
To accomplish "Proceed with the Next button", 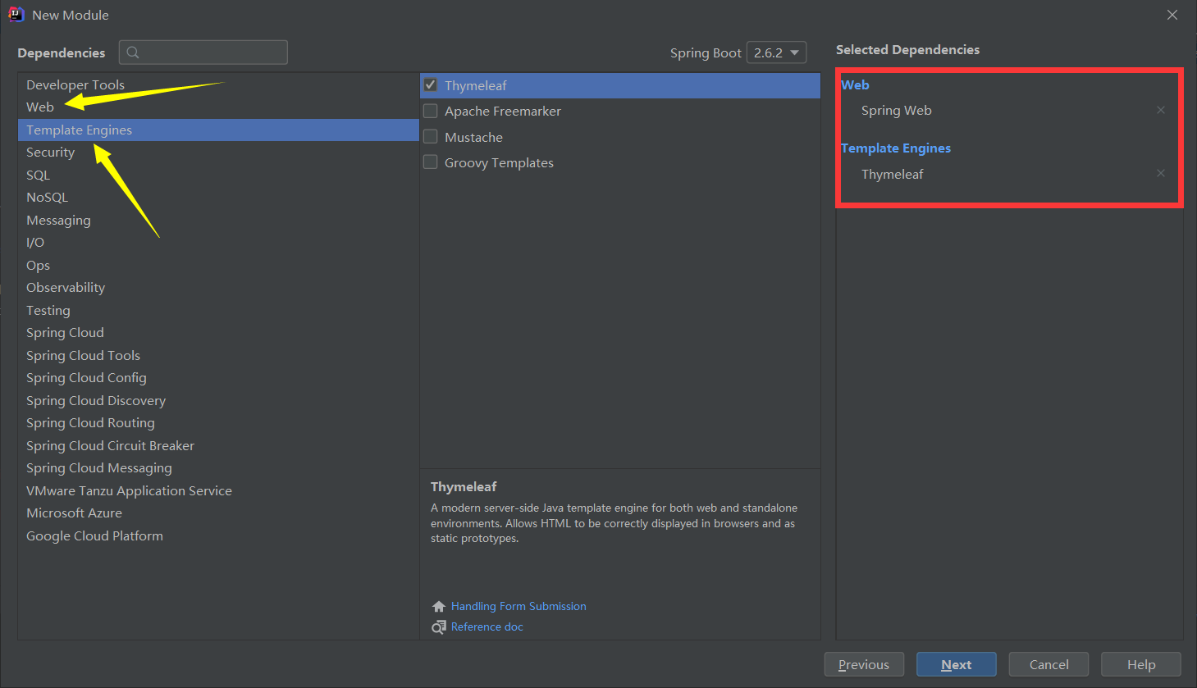I will tap(957, 664).
